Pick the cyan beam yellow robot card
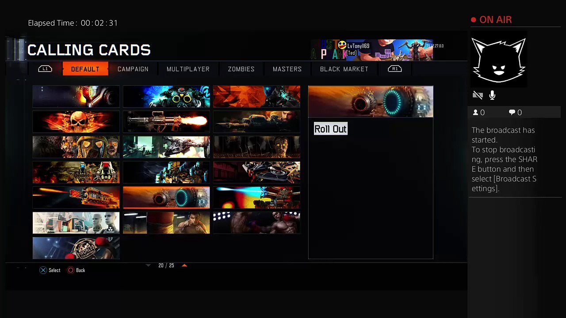This screenshot has width=566, height=318. (256, 197)
